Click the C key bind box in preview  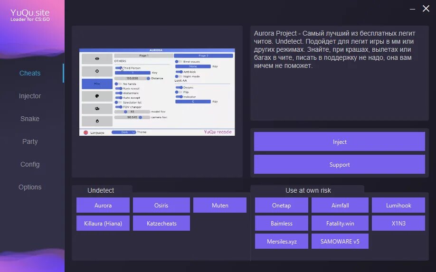[x=193, y=102]
